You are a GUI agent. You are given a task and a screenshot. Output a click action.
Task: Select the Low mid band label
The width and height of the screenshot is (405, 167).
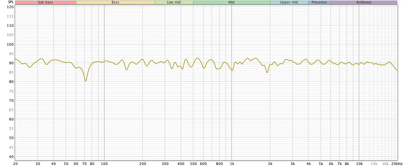(x=174, y=2)
